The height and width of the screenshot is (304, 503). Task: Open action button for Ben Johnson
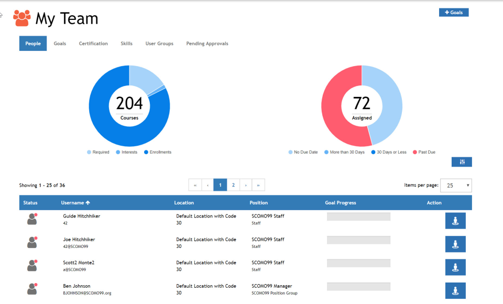click(455, 290)
